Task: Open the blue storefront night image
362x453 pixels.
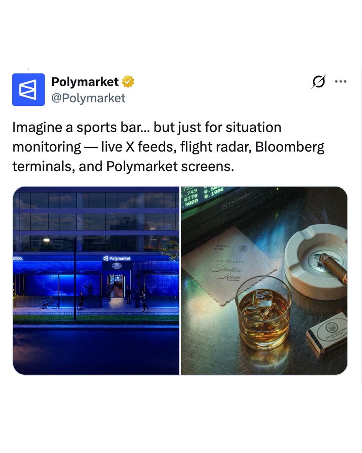Action: (96, 281)
